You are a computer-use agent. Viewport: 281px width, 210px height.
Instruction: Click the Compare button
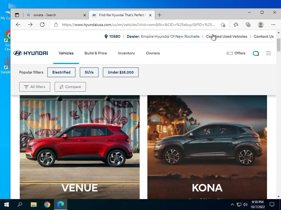pyautogui.click(x=70, y=87)
